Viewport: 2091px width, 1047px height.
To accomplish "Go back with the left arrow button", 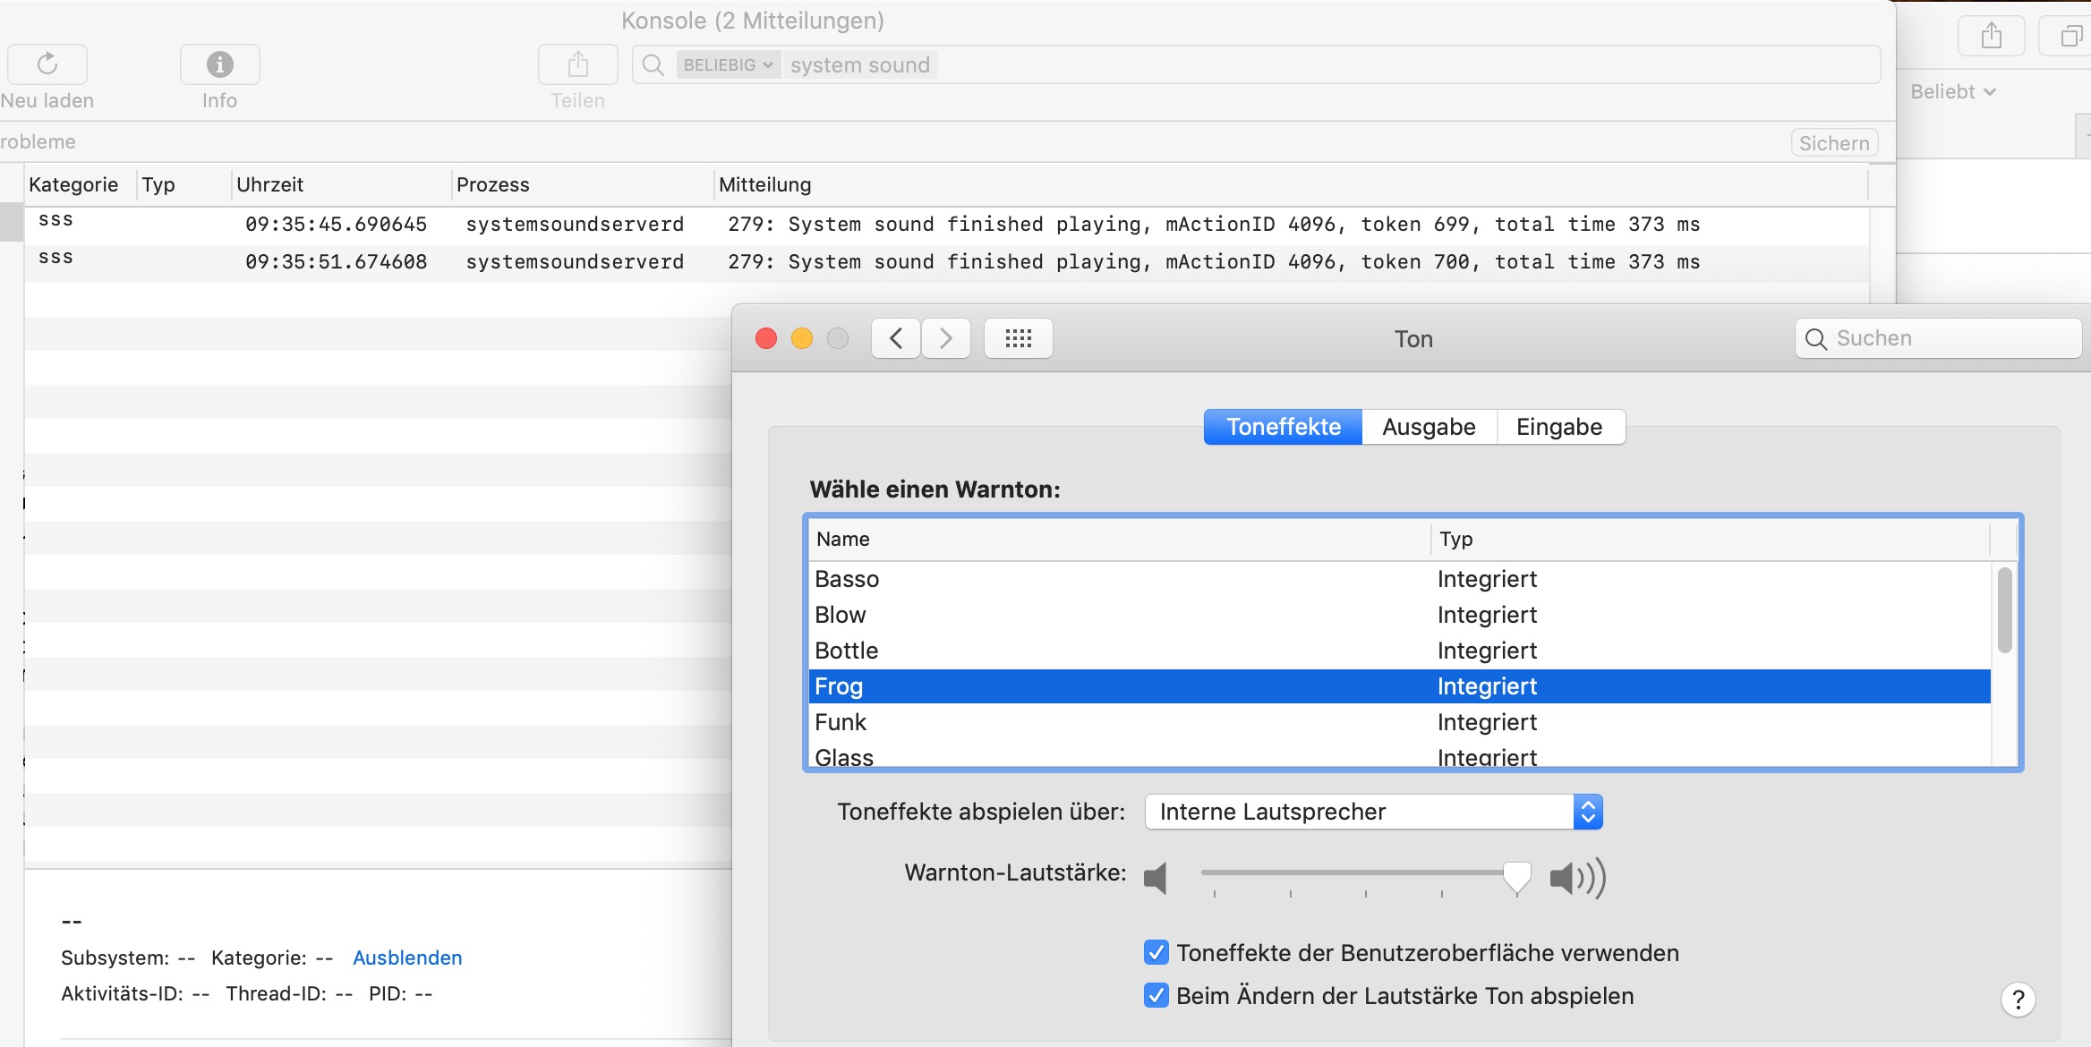I will (x=896, y=338).
